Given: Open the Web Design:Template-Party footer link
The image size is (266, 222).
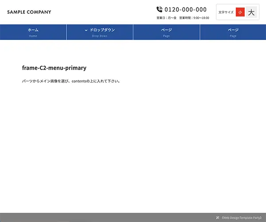Looking at the screenshot, I should [242, 218].
